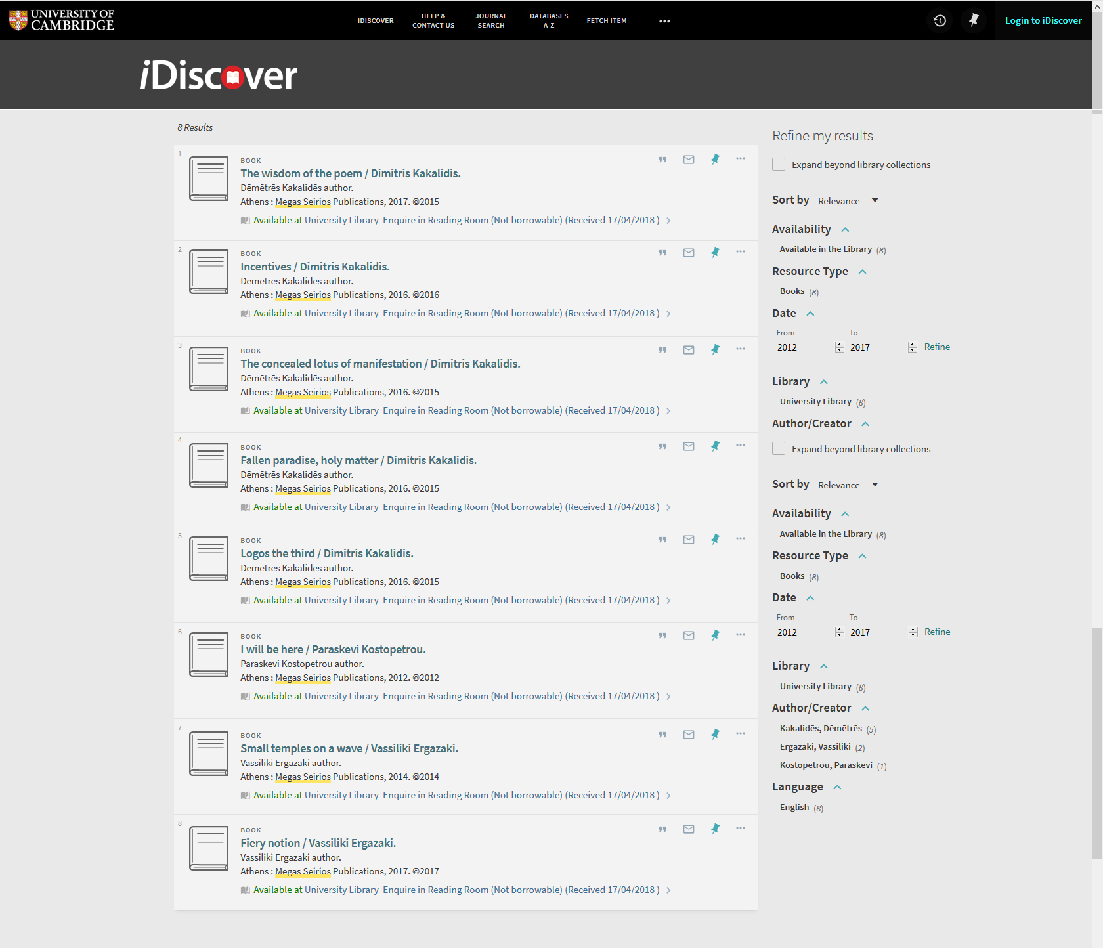This screenshot has width=1103, height=948.
Task: Check the second Expand beyond library collections box
Action: (x=779, y=448)
